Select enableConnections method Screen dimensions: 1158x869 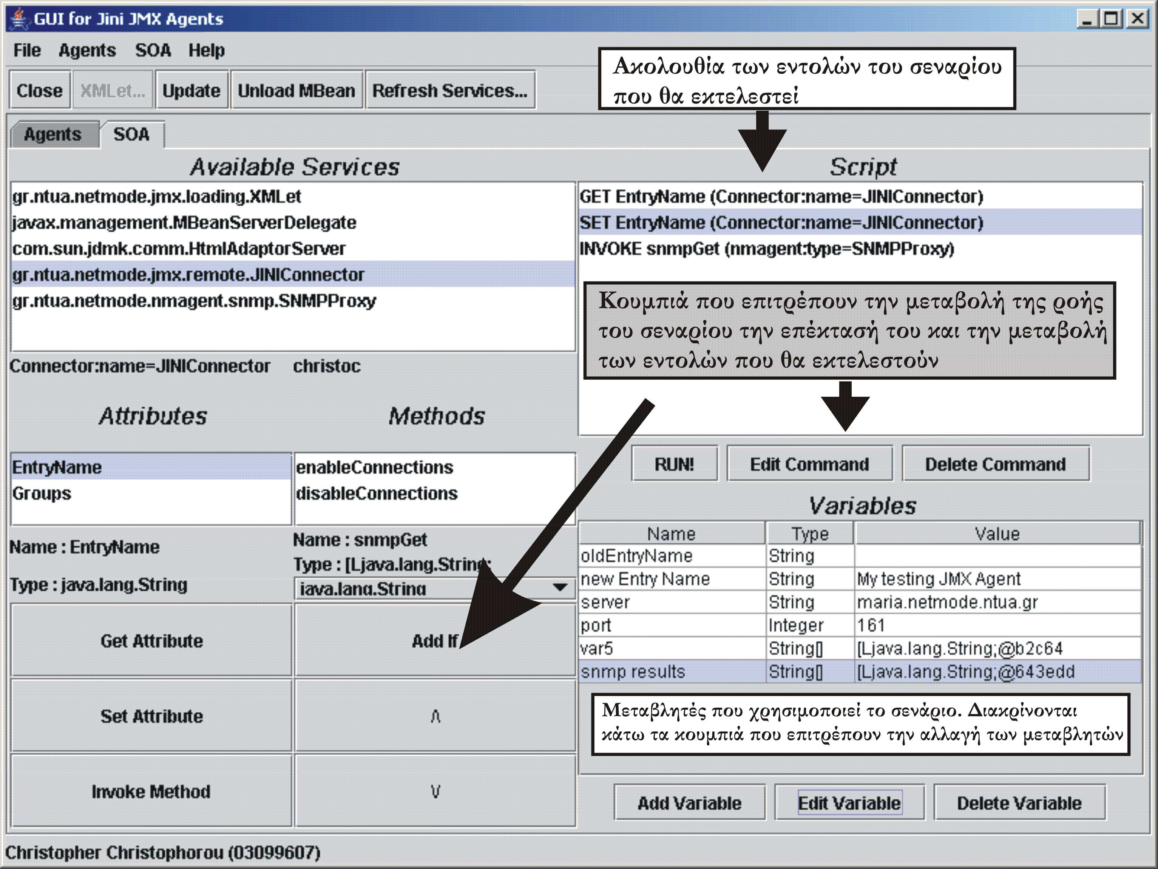434,467
